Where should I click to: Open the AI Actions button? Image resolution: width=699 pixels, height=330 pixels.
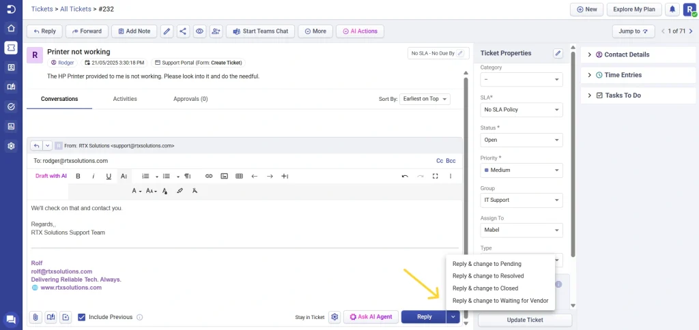(x=360, y=31)
